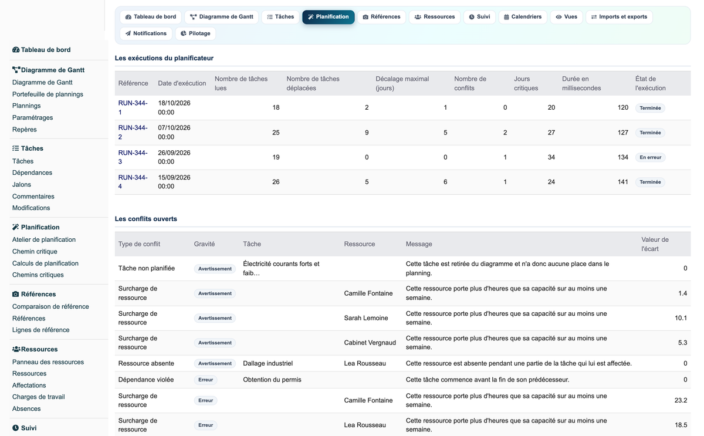Click the Imports et exports arrows icon
Image resolution: width=704 pixels, height=436 pixels.
point(594,17)
